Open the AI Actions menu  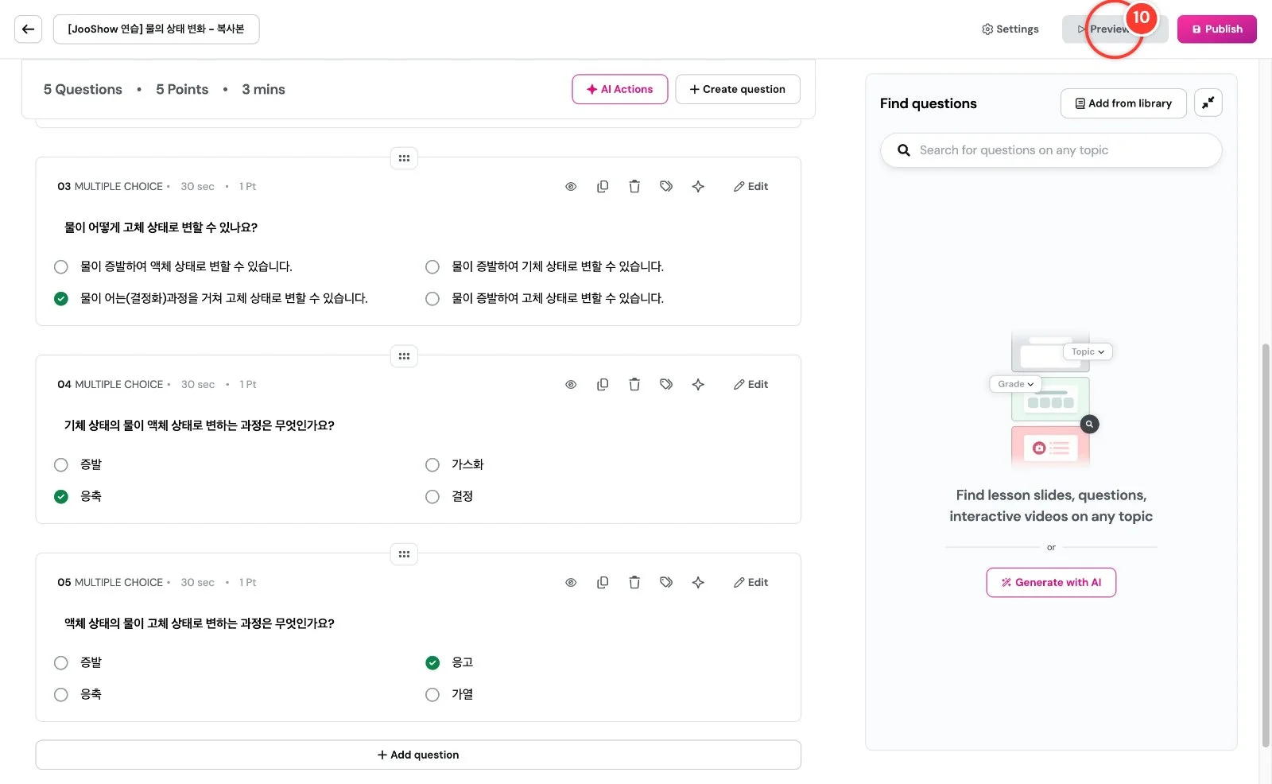620,89
